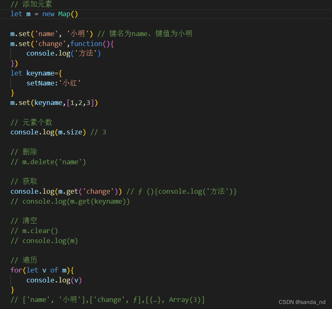Screen dimensions: 332x309
Task: Click the console.log(v) inside the loop
Action: [x=54, y=280]
